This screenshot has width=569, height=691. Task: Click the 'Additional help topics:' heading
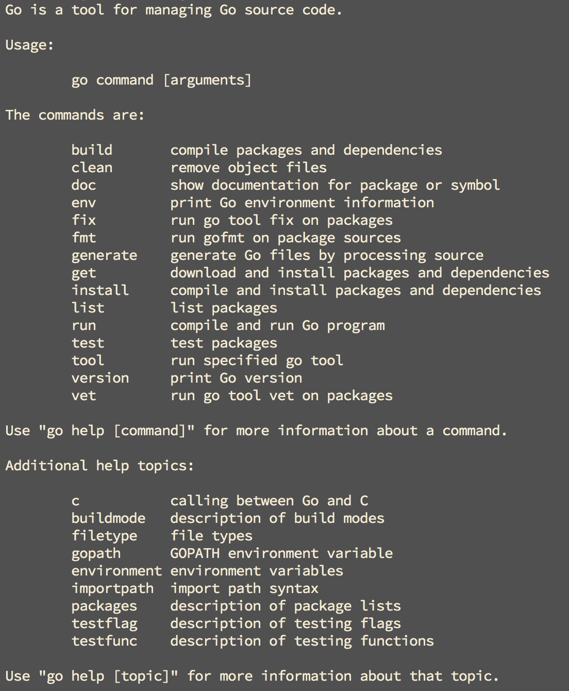100,466
